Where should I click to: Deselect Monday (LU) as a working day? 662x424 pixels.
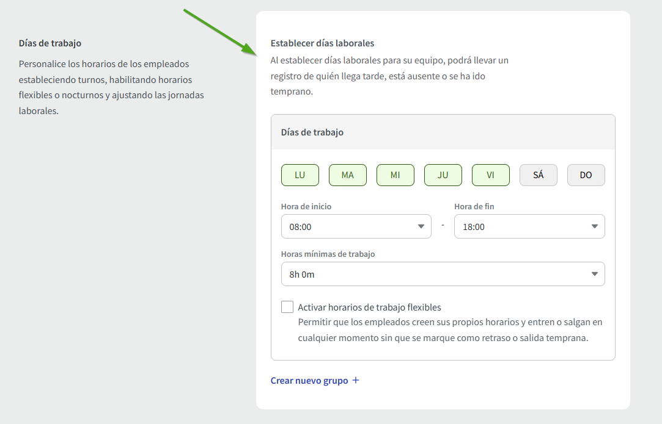click(300, 175)
